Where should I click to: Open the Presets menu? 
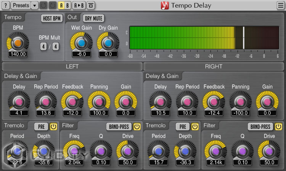21,5
